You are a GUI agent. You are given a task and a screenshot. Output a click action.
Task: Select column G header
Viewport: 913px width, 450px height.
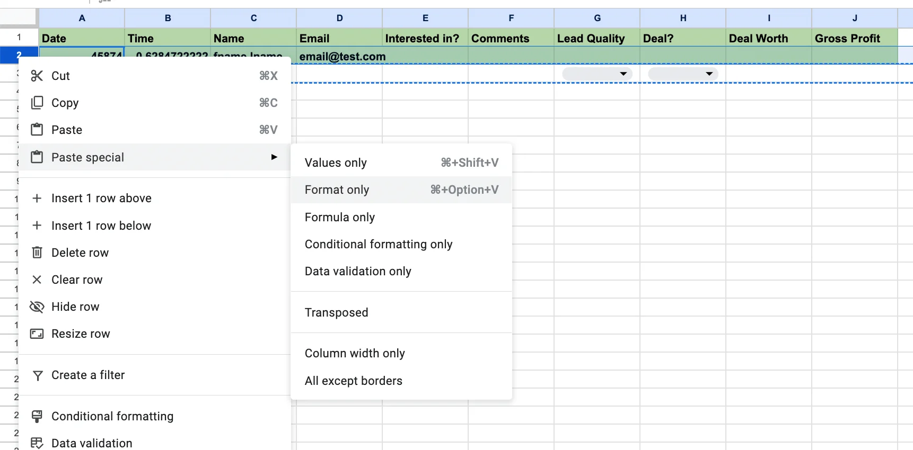pyautogui.click(x=597, y=18)
